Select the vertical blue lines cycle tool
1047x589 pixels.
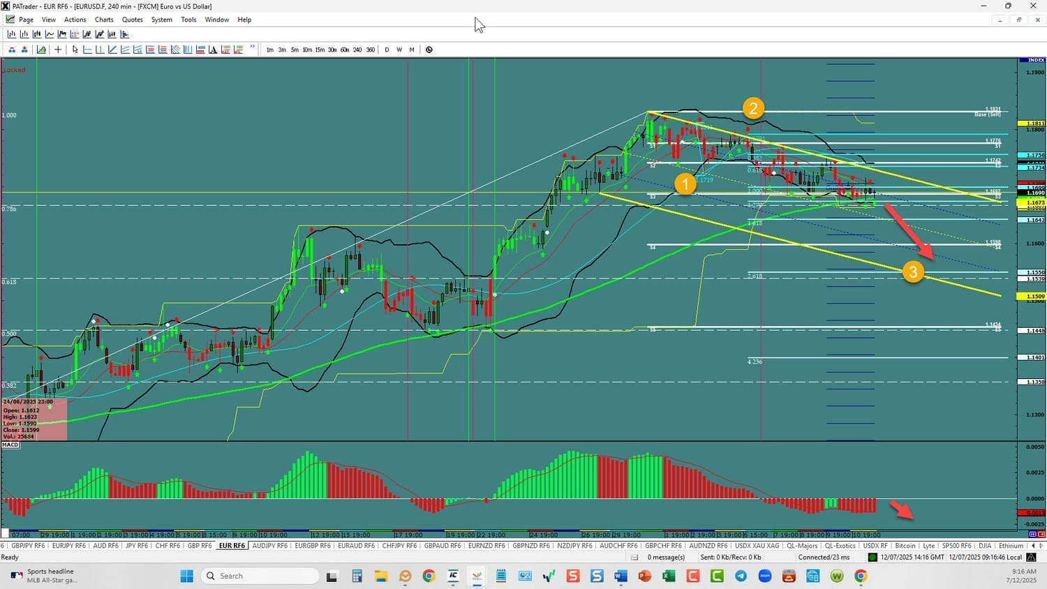coord(188,50)
